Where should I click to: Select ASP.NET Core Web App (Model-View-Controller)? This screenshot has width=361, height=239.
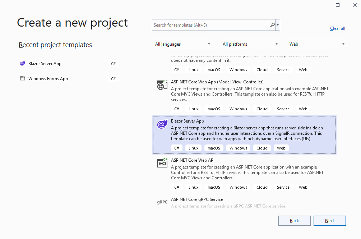(x=217, y=82)
